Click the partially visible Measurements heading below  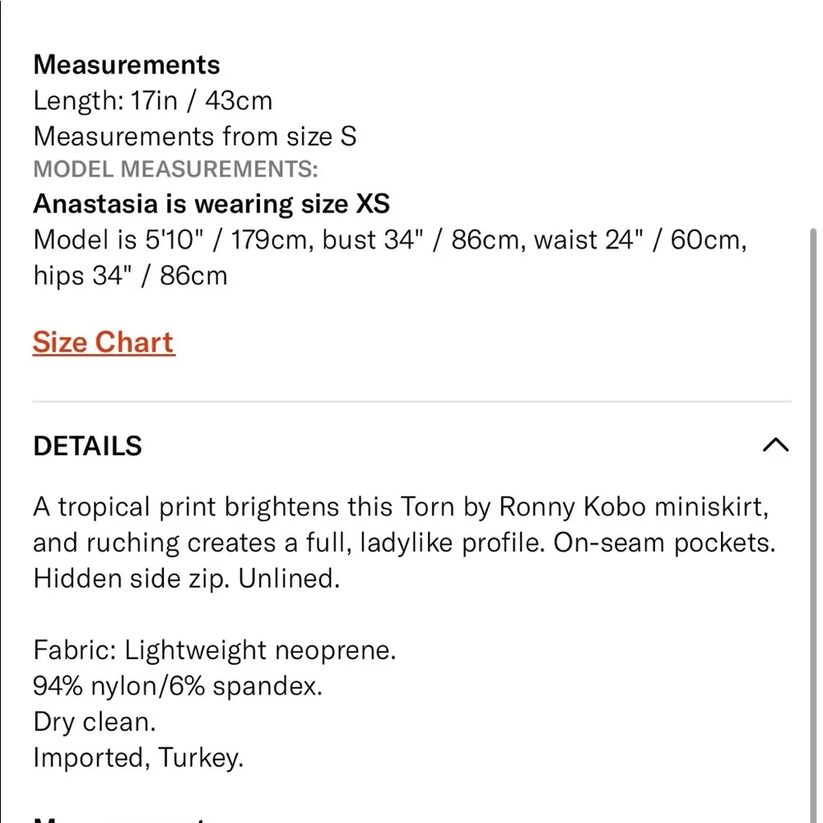click(x=122, y=817)
